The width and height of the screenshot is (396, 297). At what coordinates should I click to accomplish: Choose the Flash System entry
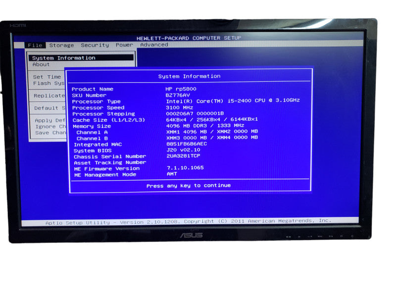(49, 83)
